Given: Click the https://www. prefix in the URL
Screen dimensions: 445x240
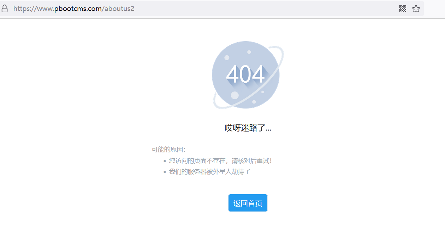Looking at the screenshot, I should point(34,9).
